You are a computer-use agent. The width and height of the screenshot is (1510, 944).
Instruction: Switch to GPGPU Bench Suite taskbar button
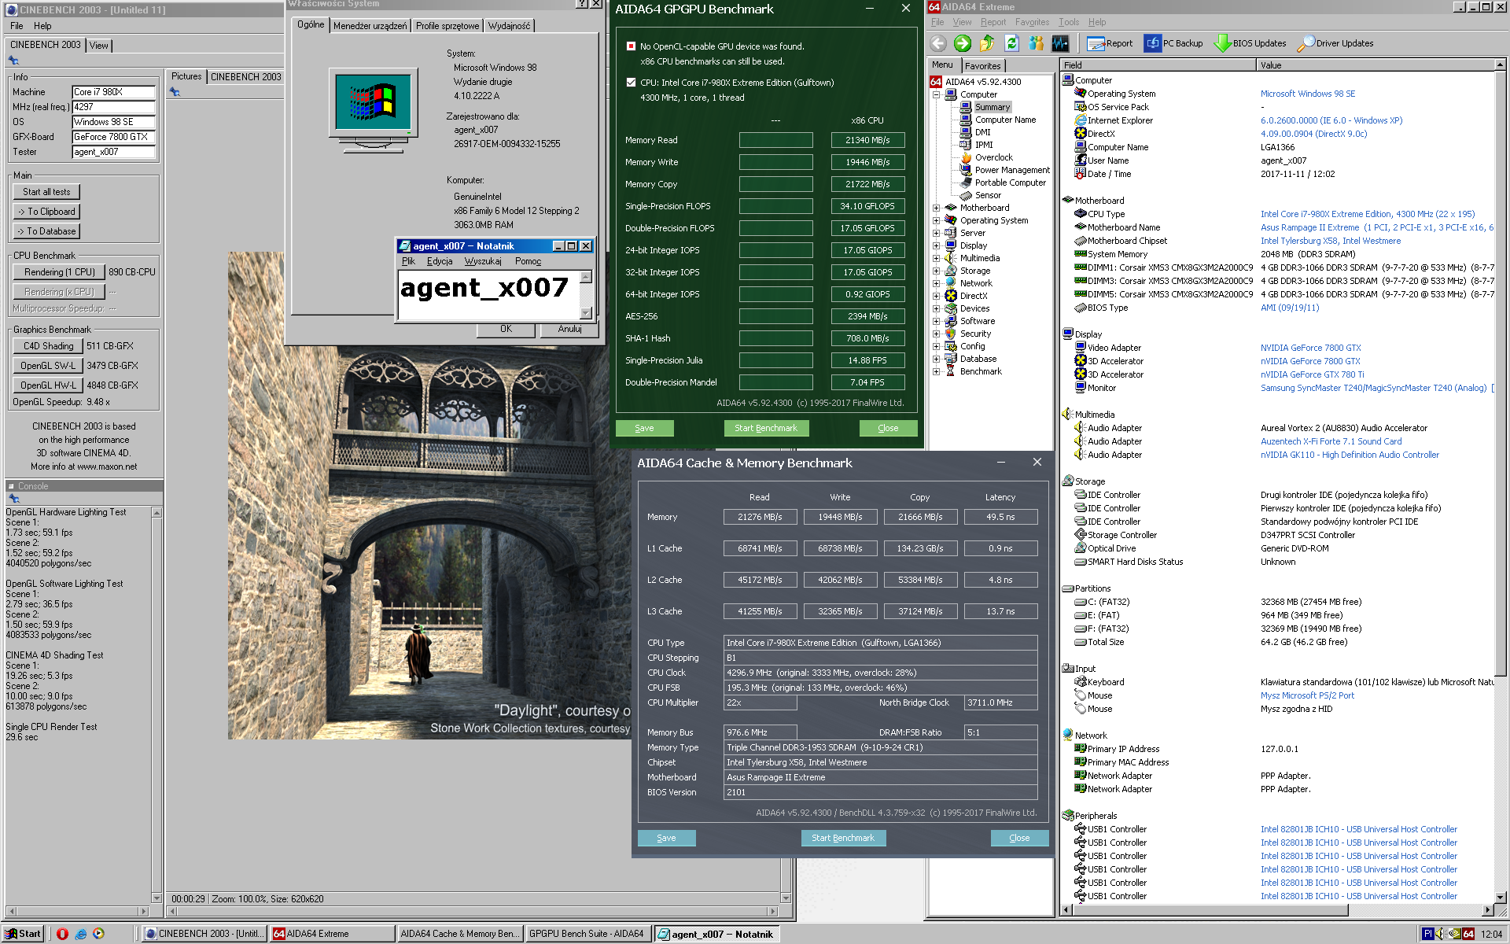(x=586, y=934)
